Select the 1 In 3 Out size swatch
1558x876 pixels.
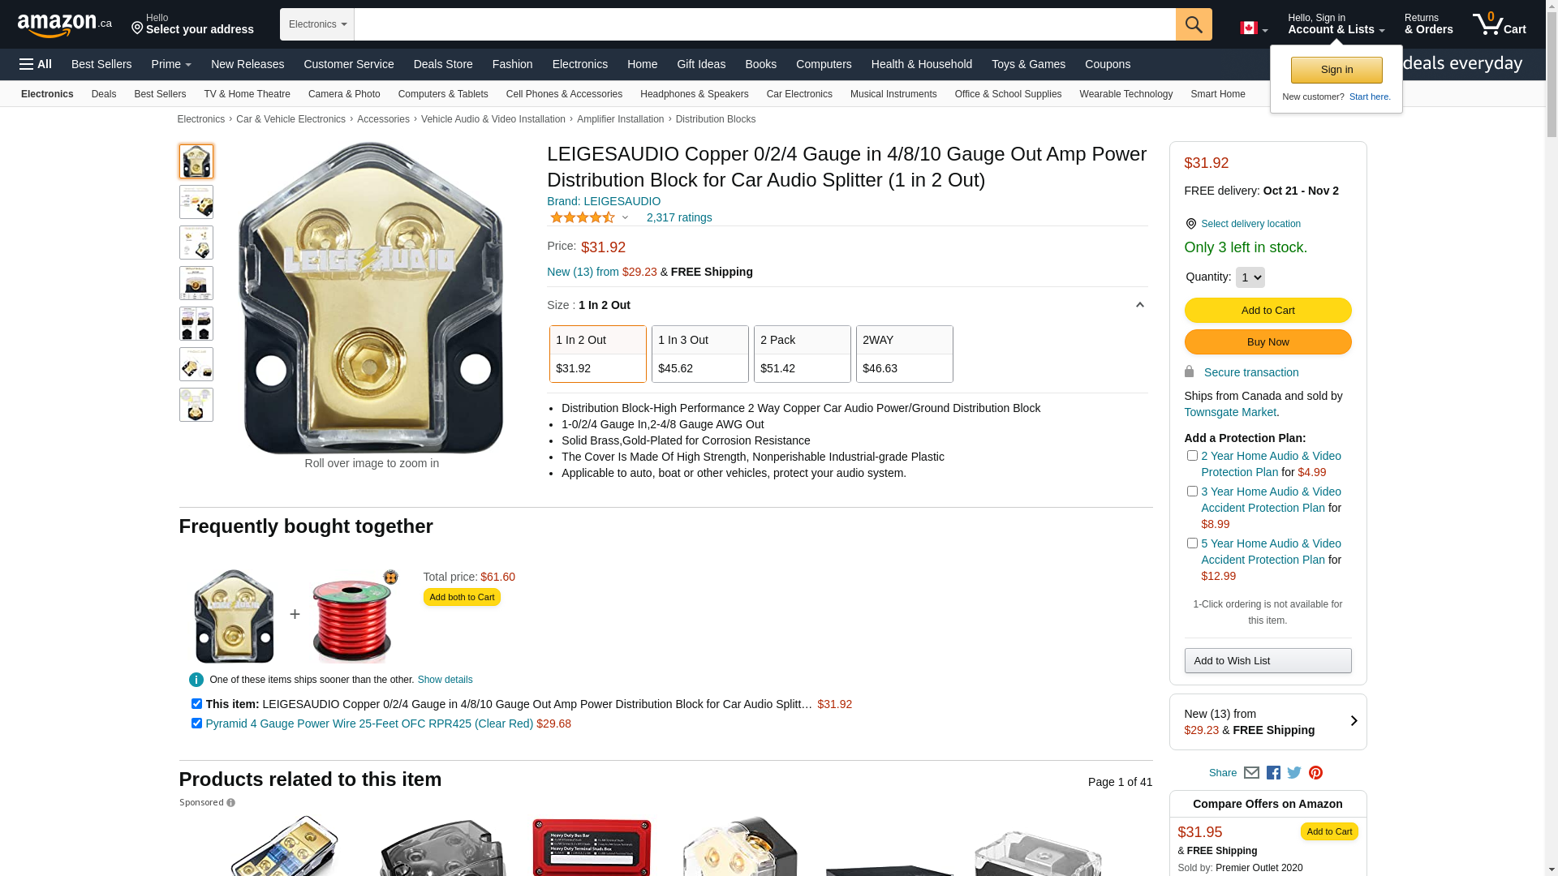(x=699, y=354)
